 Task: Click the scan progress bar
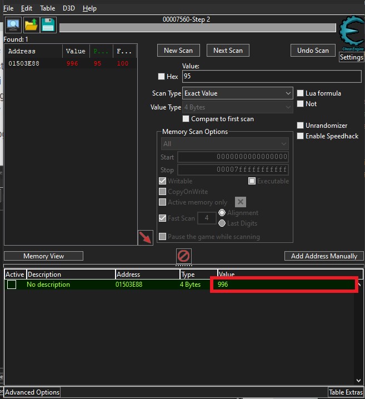tap(197, 28)
